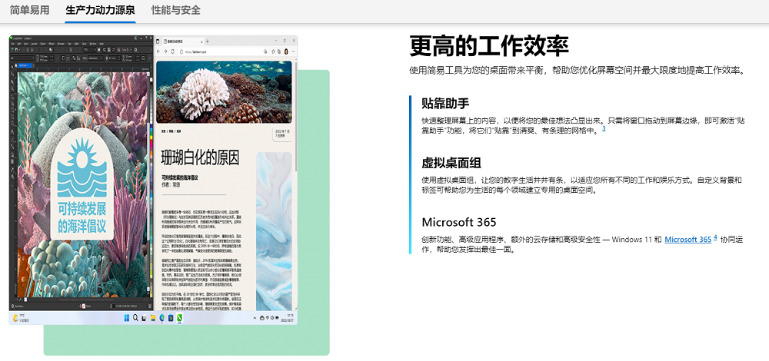Open the Microsoft 365 hyperlink

[x=687, y=240]
